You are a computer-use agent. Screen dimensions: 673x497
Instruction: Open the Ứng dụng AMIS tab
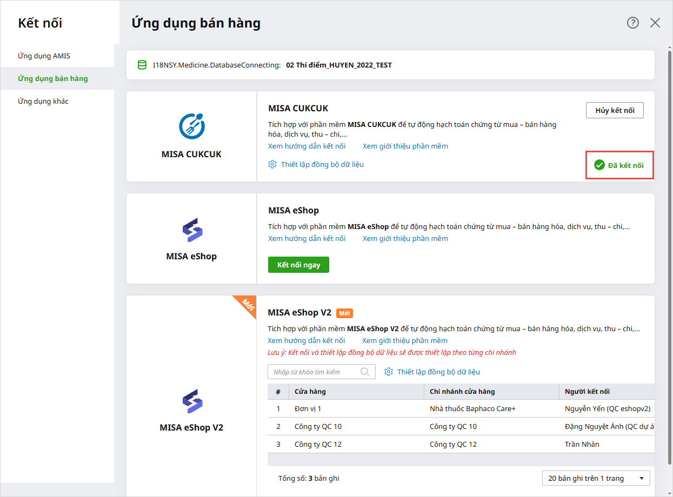tap(44, 56)
